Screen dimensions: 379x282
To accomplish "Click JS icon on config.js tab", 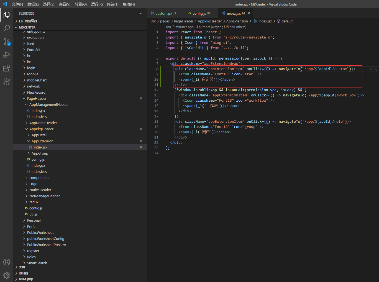I will 189,13.
